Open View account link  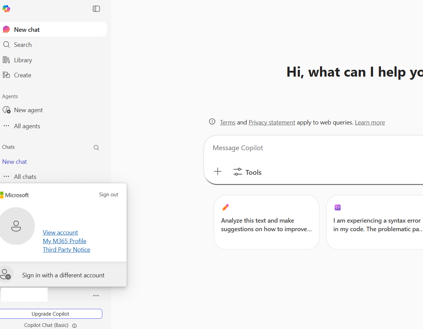click(x=60, y=233)
